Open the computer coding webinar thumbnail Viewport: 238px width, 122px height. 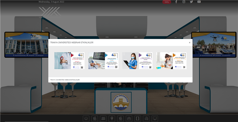103,61
